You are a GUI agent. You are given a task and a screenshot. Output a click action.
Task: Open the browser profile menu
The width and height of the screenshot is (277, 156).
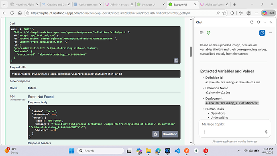click(249, 13)
